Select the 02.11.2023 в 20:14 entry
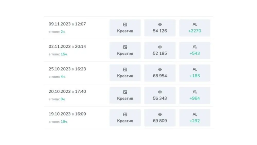This screenshot has height=145, width=257. click(67, 46)
